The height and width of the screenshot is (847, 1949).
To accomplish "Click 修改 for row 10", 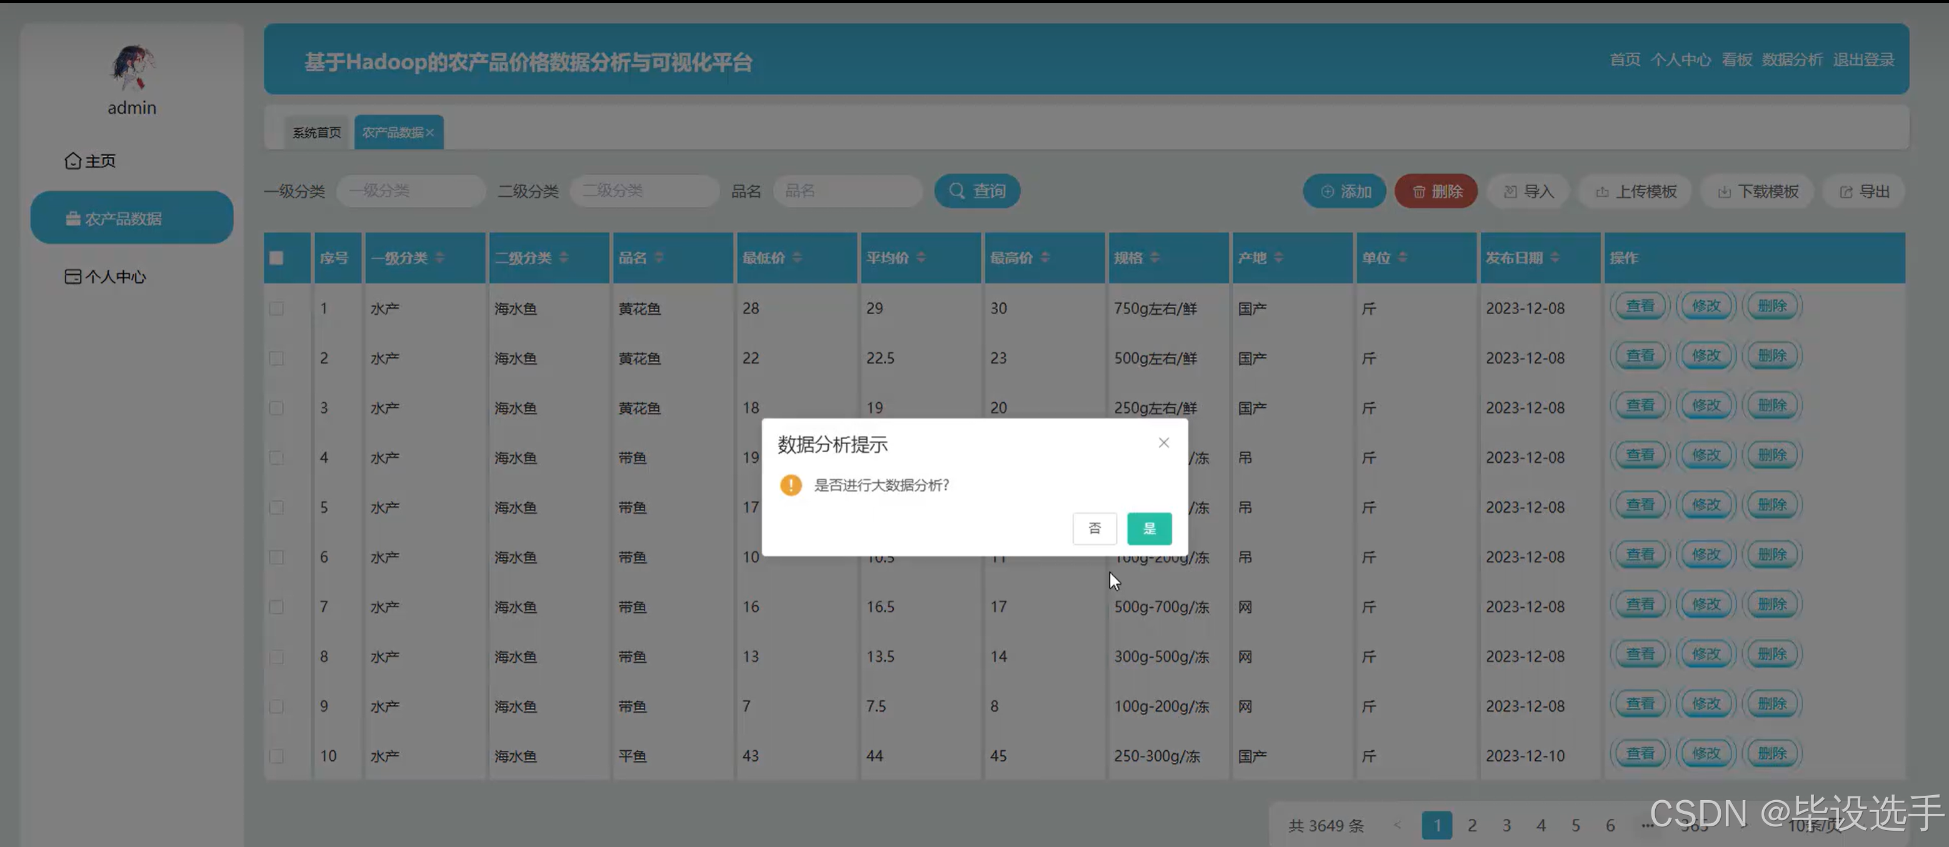I will pos(1705,754).
